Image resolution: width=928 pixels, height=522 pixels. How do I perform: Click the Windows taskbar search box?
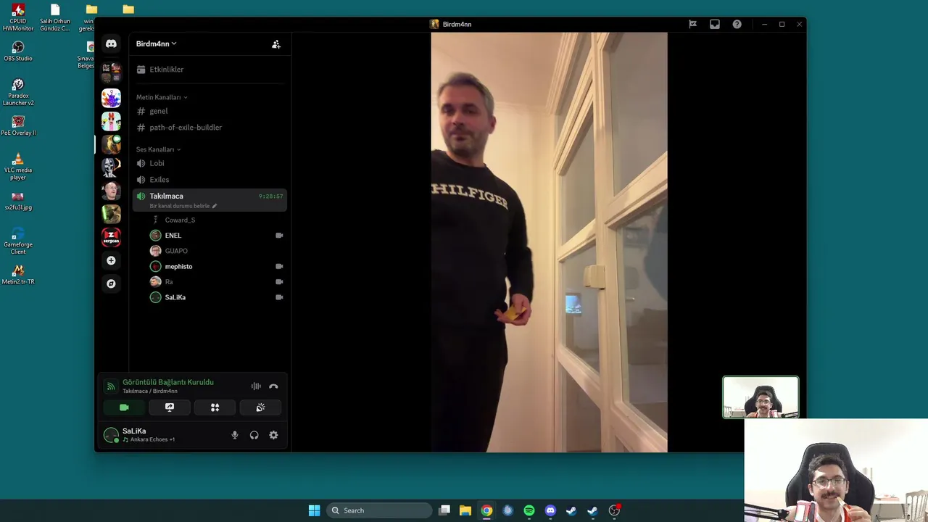(x=381, y=510)
